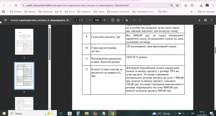Click the PDF page number field

tap(76, 20)
